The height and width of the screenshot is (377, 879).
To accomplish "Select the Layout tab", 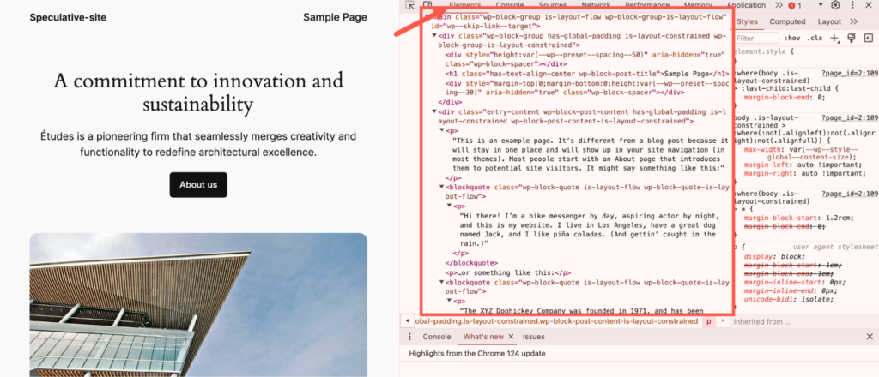I will [829, 21].
